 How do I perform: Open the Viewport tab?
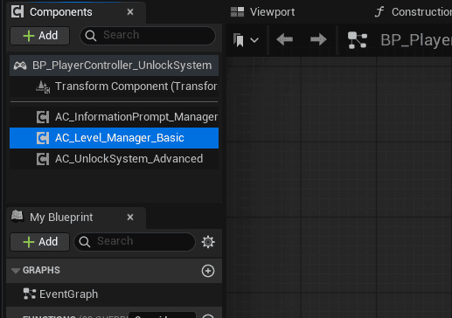tap(262, 12)
